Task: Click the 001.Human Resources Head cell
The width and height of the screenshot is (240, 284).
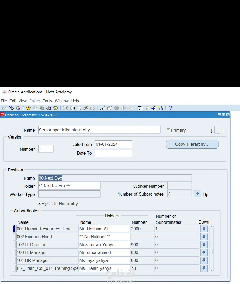Action: (47, 229)
